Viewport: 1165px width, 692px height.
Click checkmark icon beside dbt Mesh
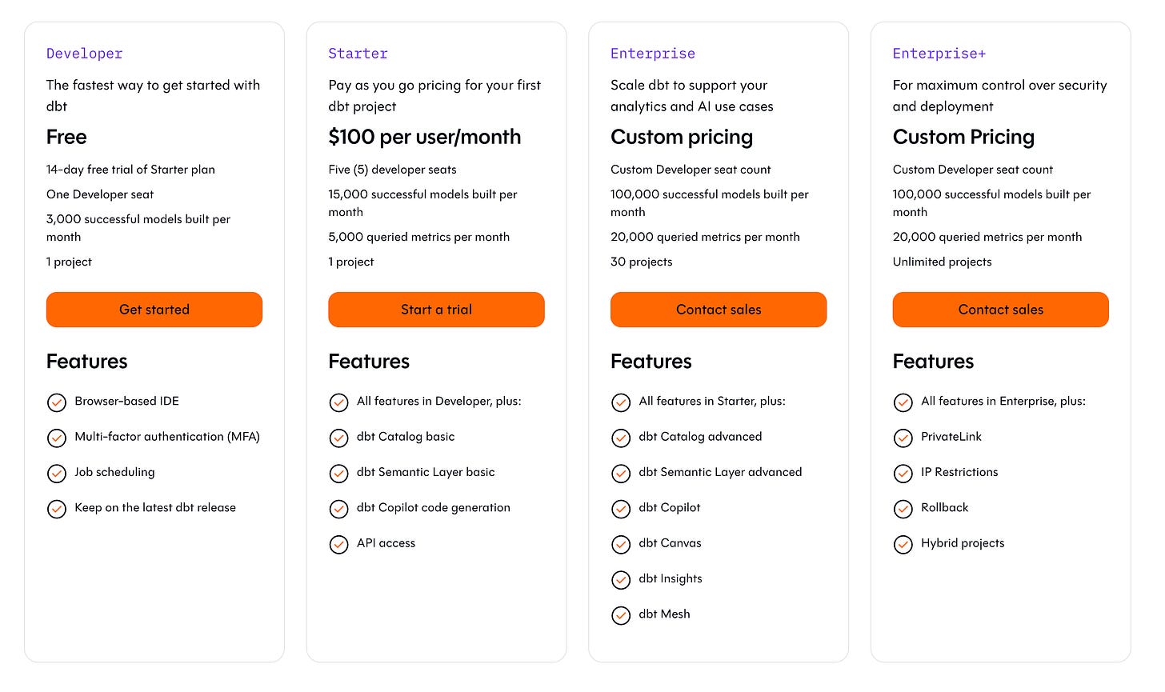[x=621, y=615]
